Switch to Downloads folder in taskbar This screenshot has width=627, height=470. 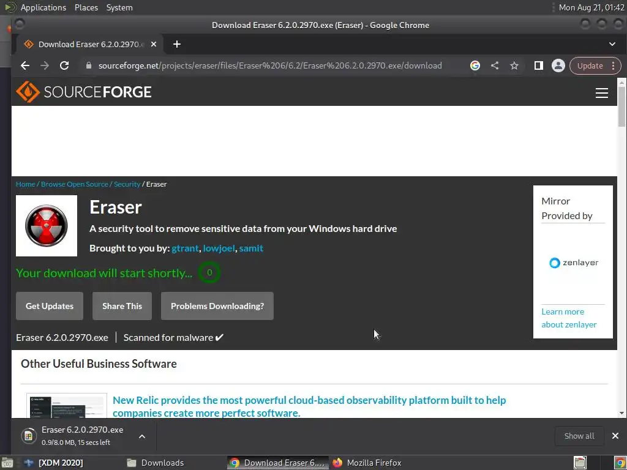[x=155, y=463]
